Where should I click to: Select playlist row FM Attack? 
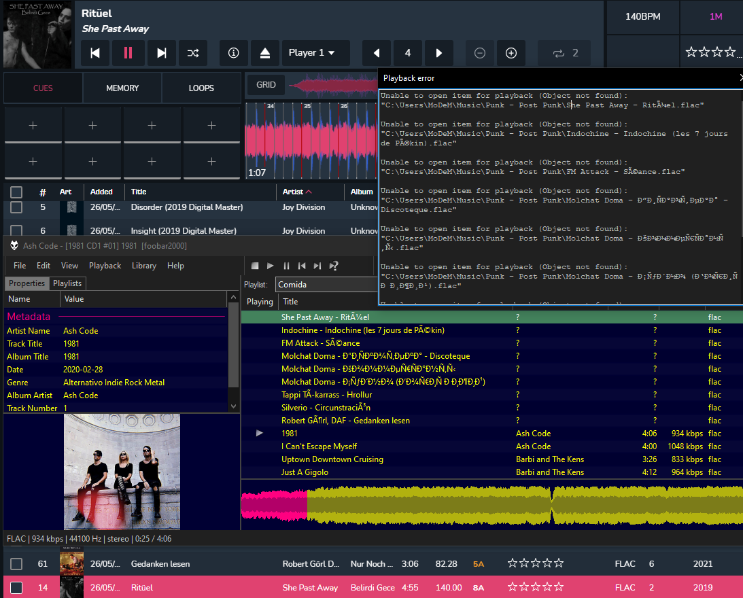(492, 343)
